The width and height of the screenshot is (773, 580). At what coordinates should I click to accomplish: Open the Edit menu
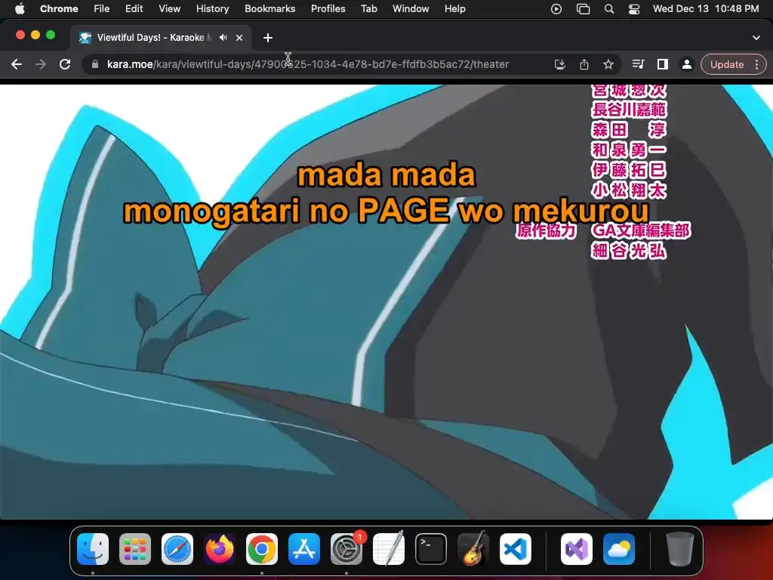coord(134,8)
